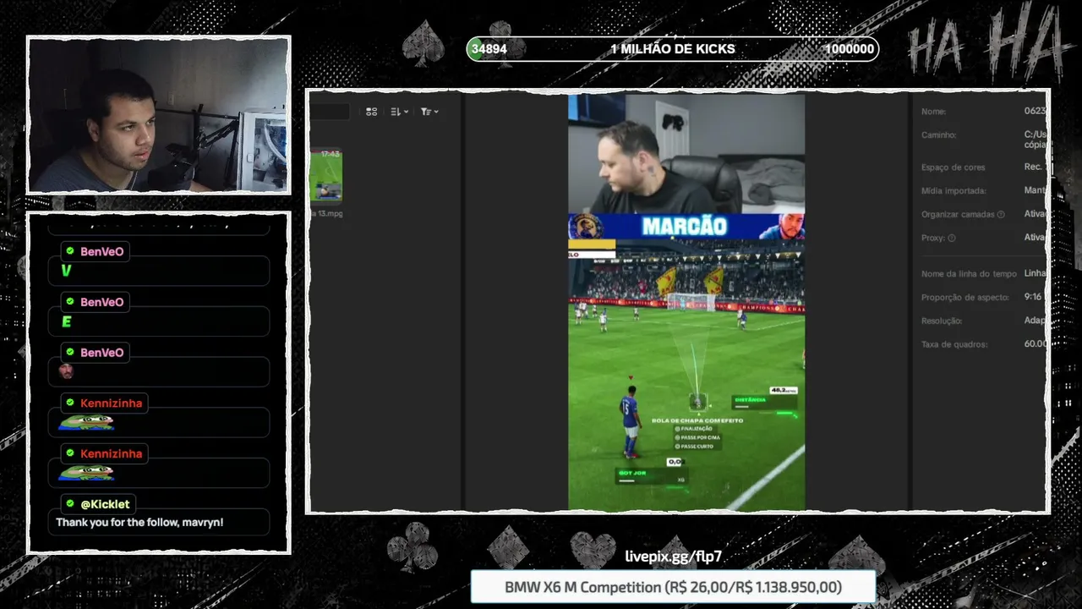Click the Nome field label
Screen dimensions: 1082x609
pyautogui.click(x=933, y=112)
